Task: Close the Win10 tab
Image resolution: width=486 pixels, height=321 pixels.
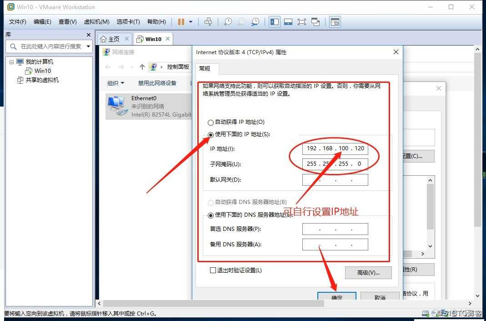Action: pyautogui.click(x=168, y=39)
